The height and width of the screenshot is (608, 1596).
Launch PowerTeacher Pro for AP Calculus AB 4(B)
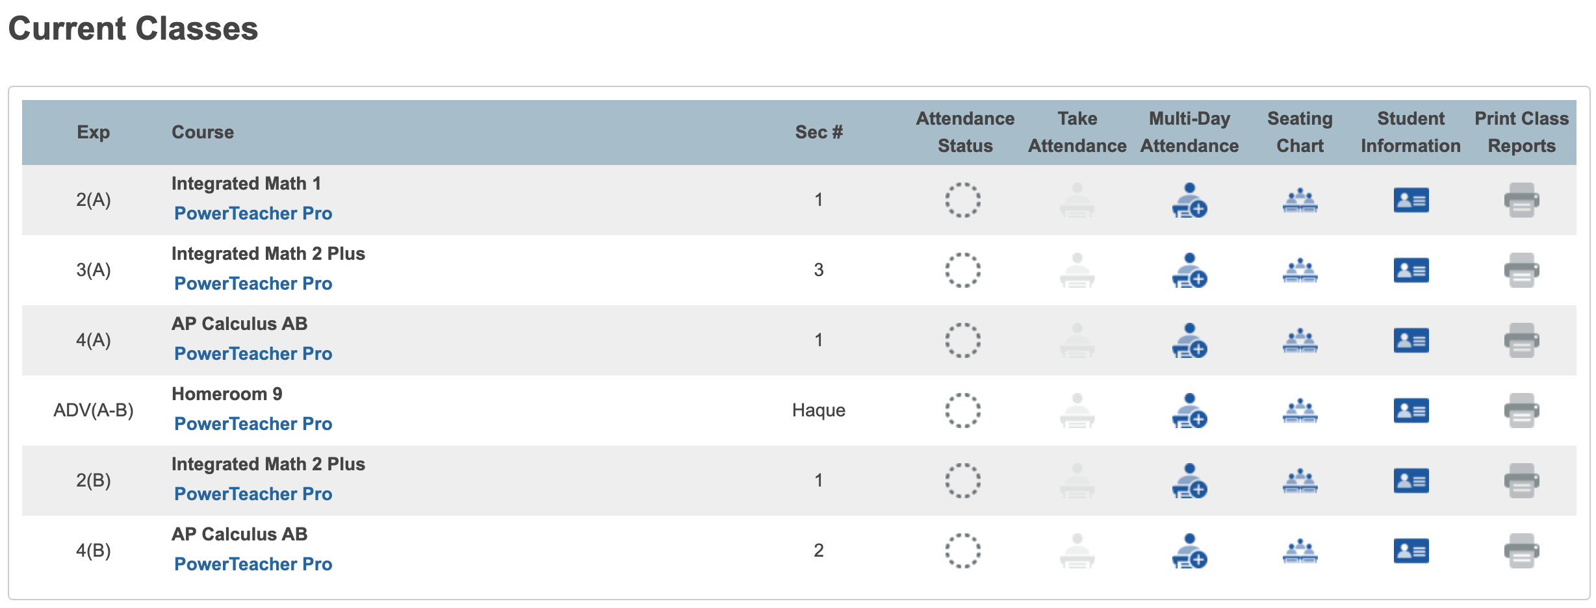[x=253, y=564]
